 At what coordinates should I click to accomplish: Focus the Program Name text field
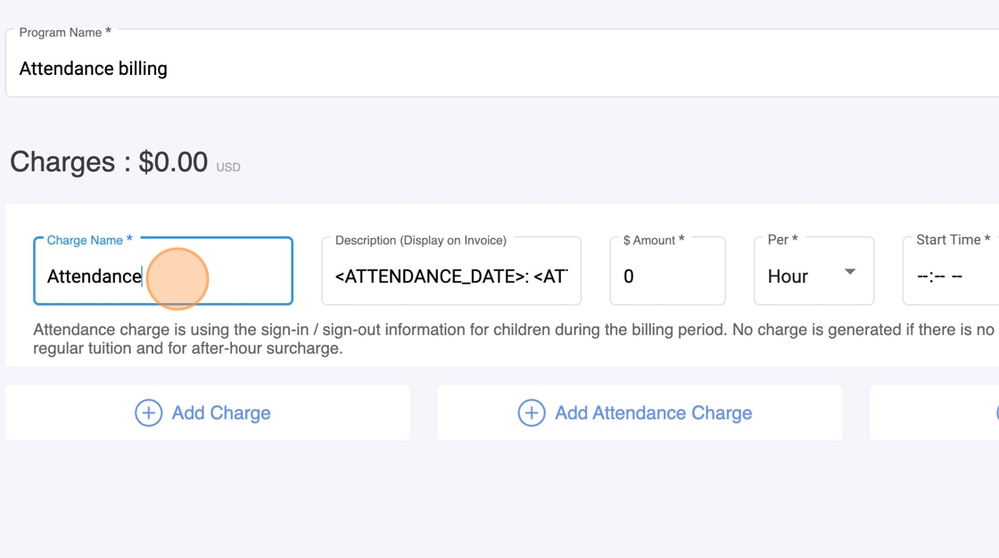tap(499, 69)
